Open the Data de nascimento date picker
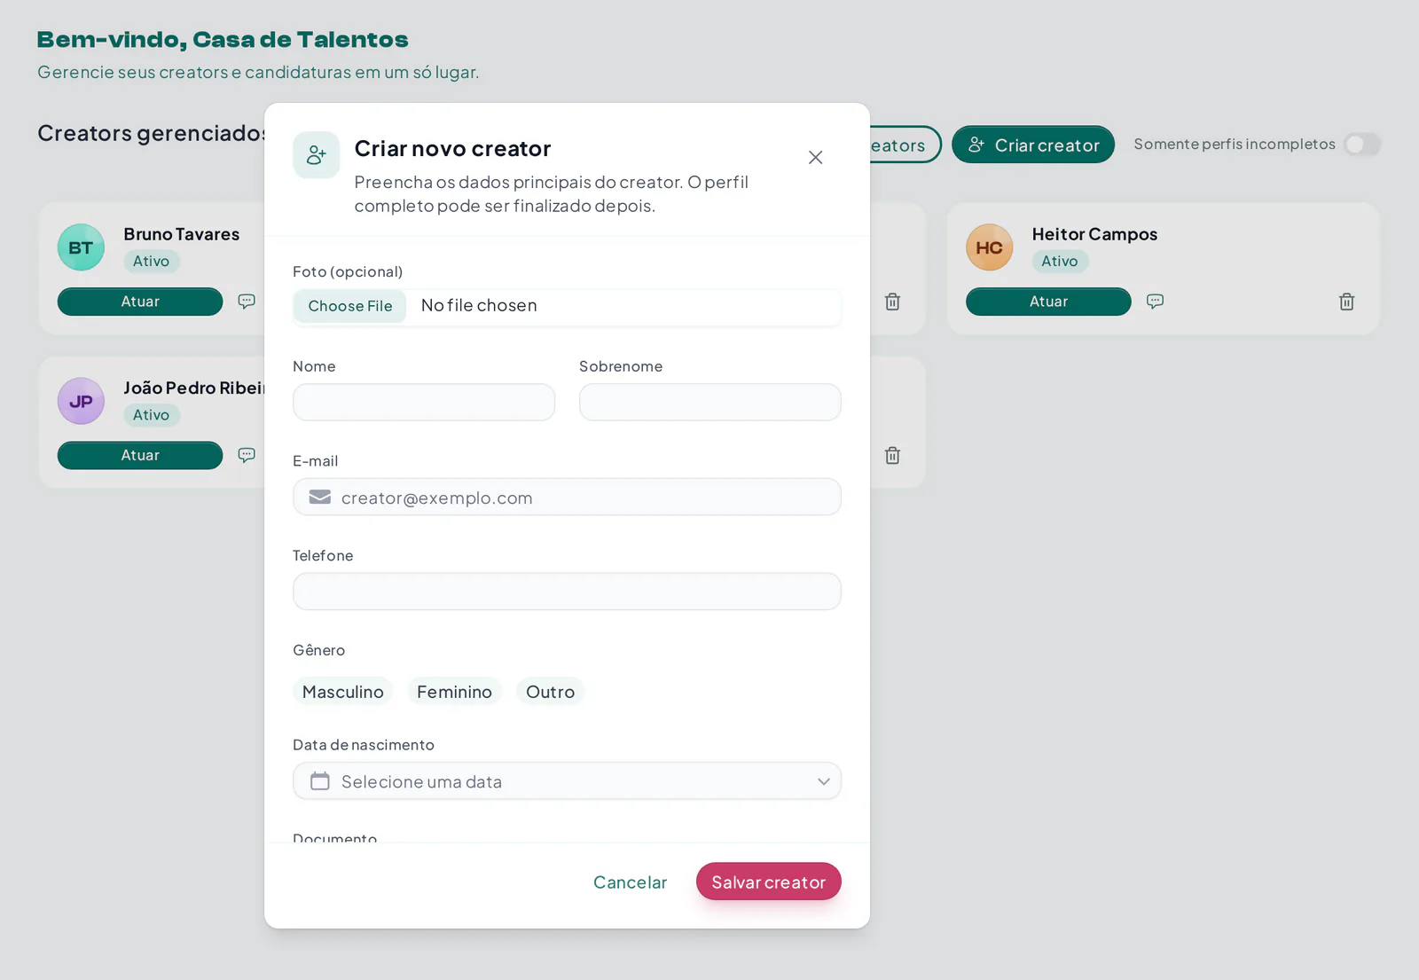Screen dimensions: 1419x980 (x=567, y=781)
